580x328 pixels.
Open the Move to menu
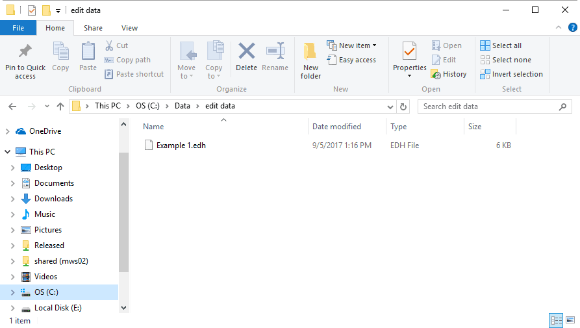[x=186, y=60]
